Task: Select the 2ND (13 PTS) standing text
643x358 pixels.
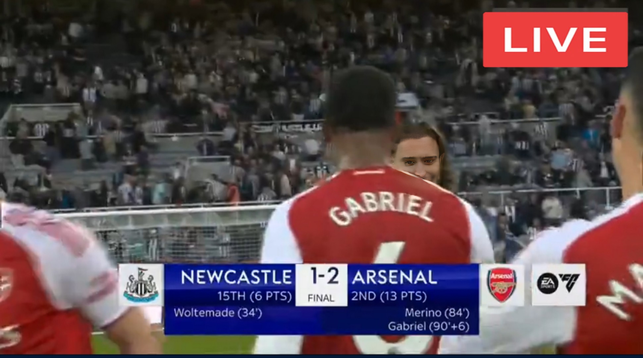Action: [x=389, y=296]
